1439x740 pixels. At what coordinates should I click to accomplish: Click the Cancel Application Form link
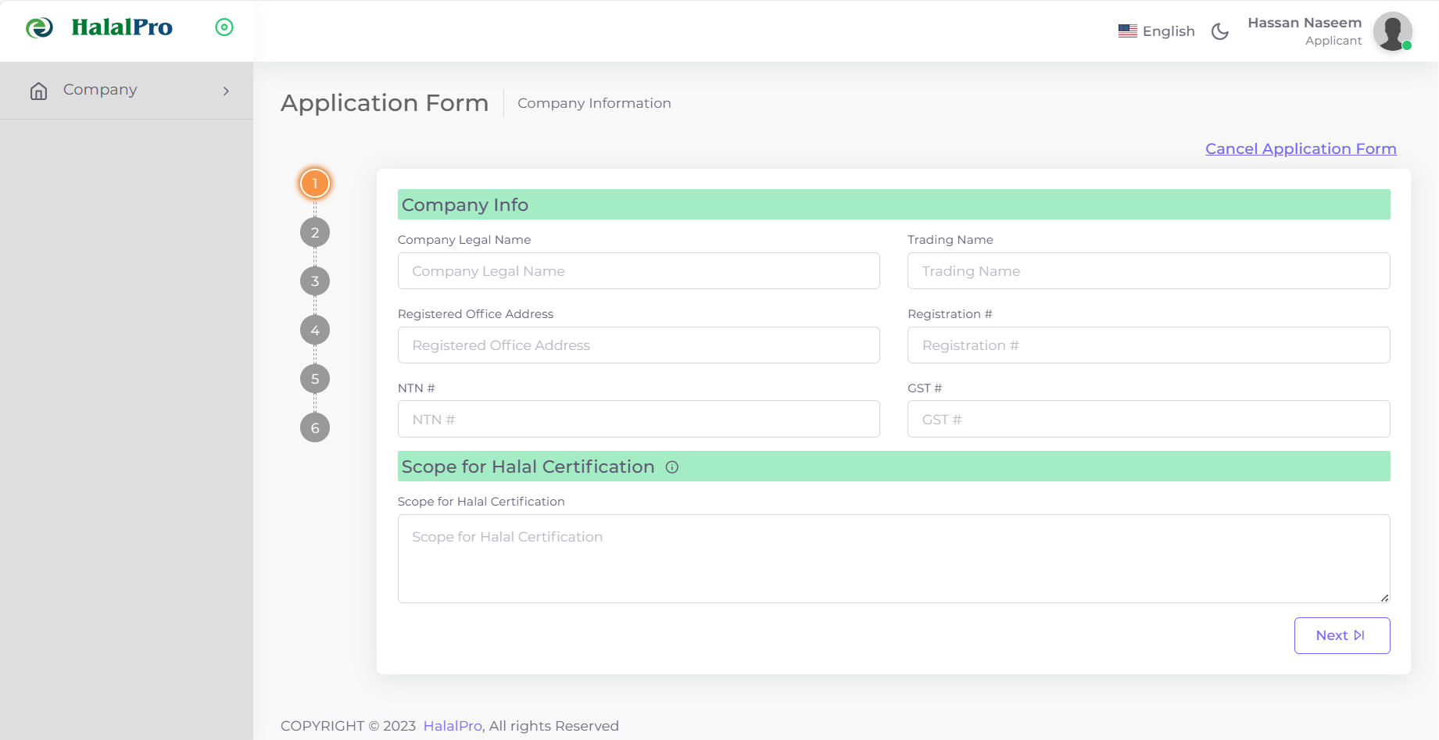click(1300, 148)
